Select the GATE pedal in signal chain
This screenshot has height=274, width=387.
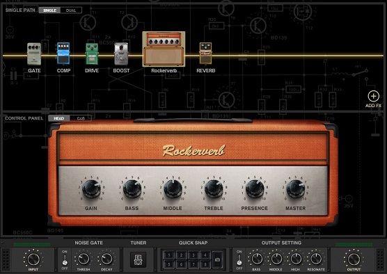(x=34, y=54)
